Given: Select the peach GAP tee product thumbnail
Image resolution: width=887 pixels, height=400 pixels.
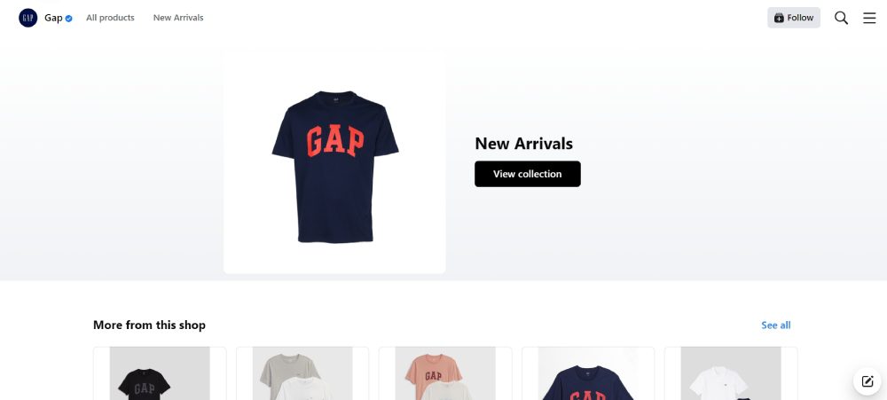Looking at the screenshot, I should (445, 373).
